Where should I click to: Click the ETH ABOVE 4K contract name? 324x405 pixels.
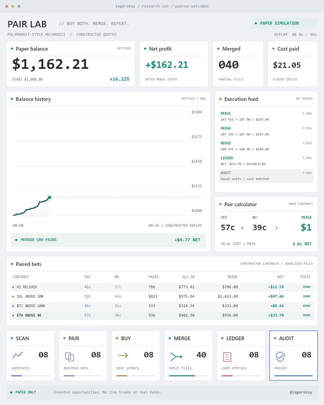tap(29, 315)
